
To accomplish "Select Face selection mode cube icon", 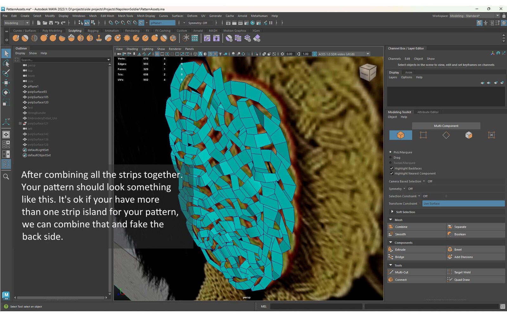I will (x=469, y=135).
